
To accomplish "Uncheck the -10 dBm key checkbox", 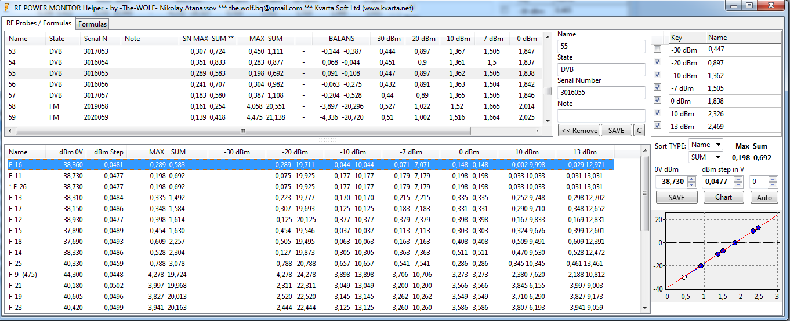I will [x=657, y=75].
